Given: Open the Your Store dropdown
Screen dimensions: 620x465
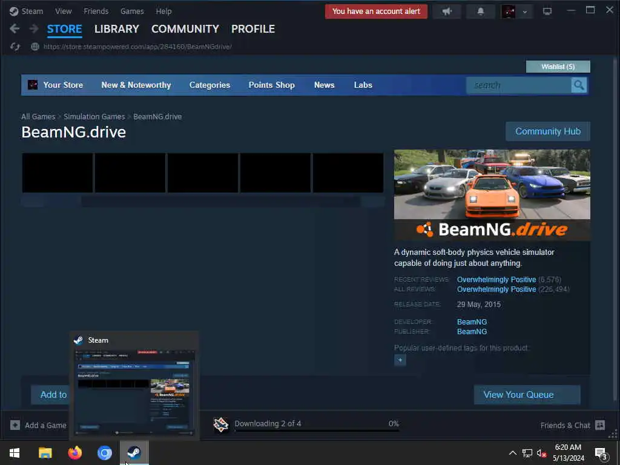Looking at the screenshot, I should pyautogui.click(x=63, y=85).
